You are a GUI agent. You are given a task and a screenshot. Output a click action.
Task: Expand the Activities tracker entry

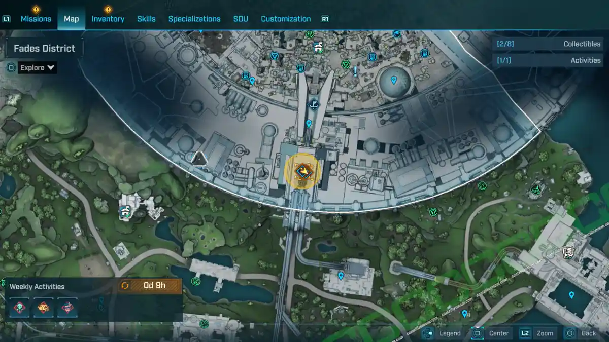pyautogui.click(x=548, y=60)
